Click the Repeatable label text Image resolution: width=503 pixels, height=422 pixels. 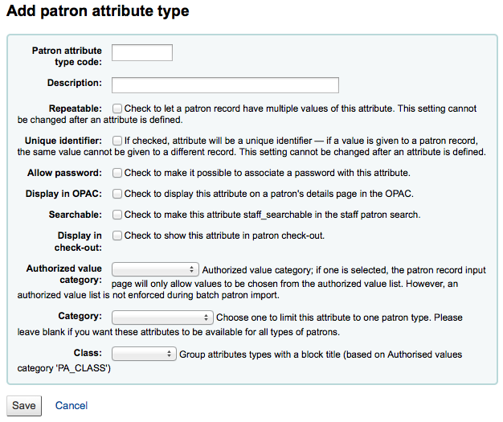75,109
